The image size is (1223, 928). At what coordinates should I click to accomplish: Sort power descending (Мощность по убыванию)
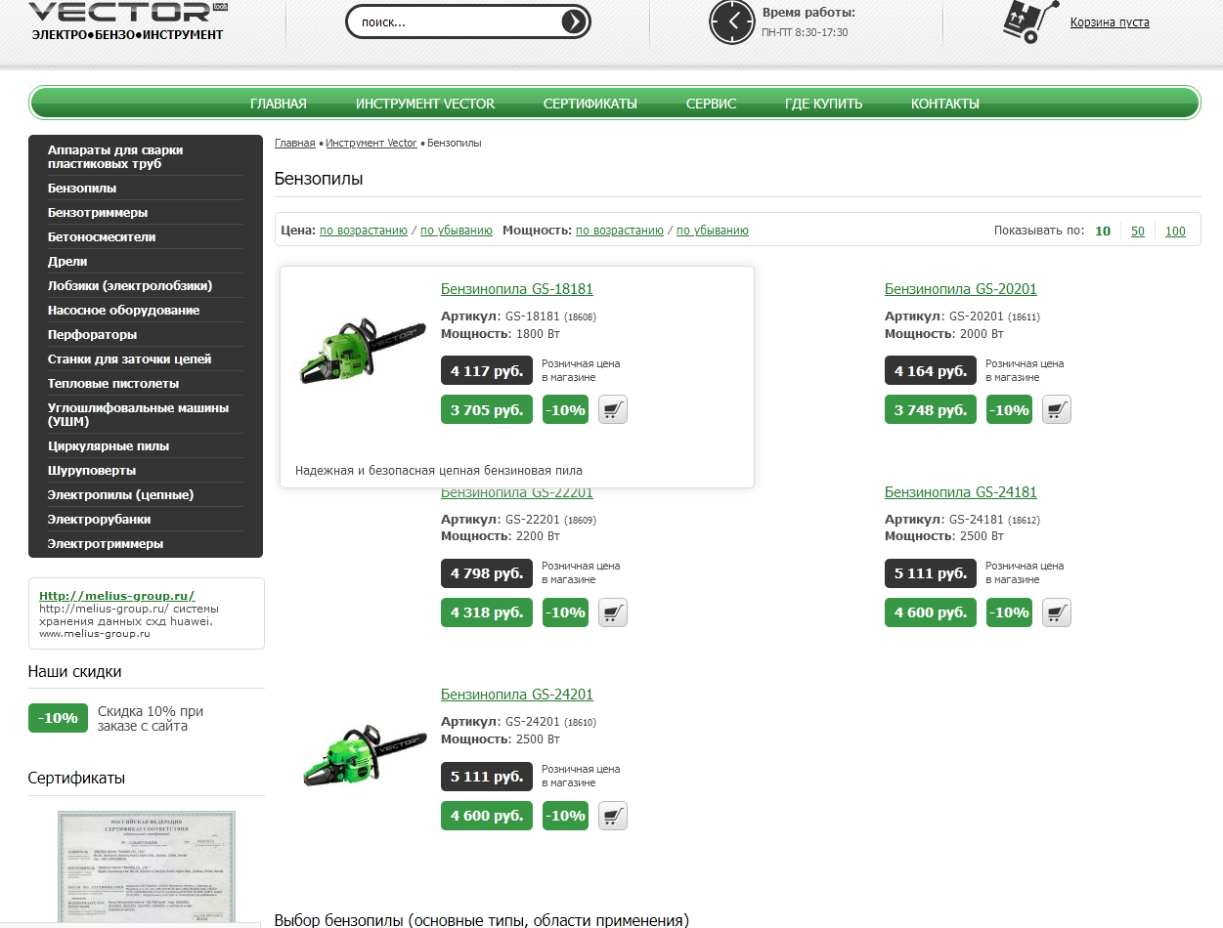[713, 231]
